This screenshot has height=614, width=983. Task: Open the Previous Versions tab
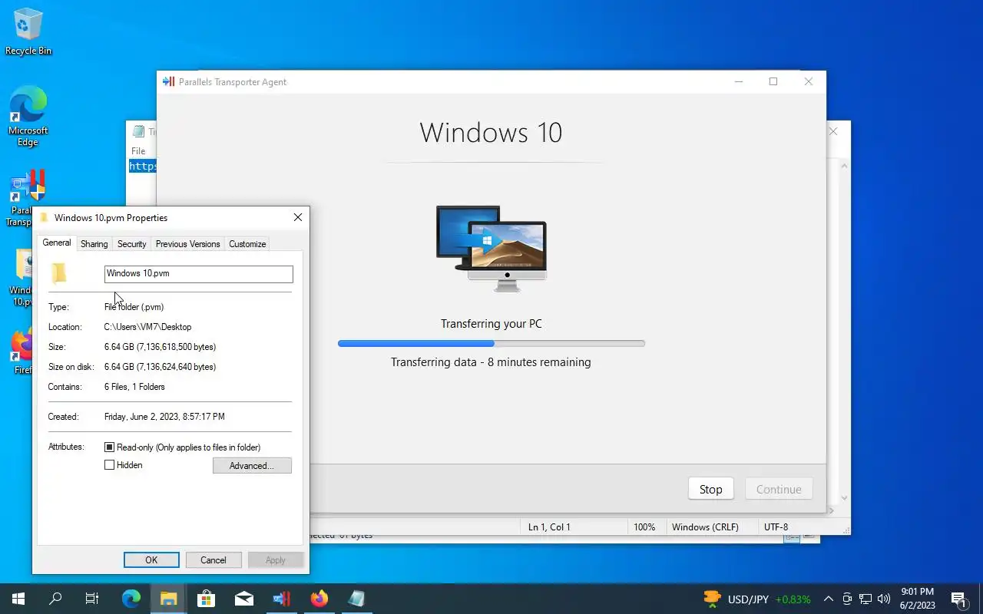[188, 244]
